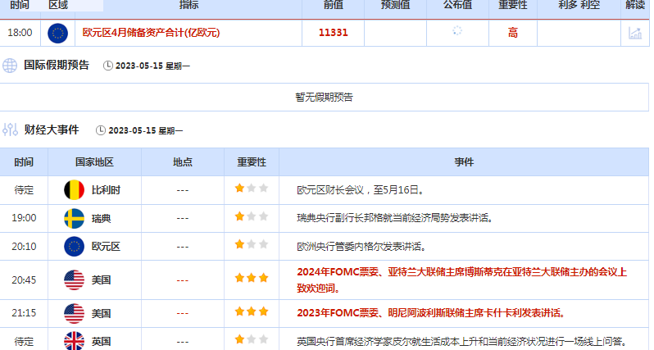Viewport: 654px width, 350px height.
Task: Click the EU flag in the 20:10 row
Action: click(x=74, y=246)
